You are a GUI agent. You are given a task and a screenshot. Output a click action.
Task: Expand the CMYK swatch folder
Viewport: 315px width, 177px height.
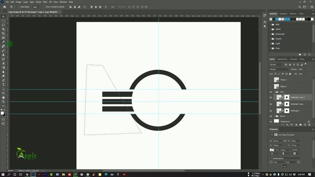(270, 29)
